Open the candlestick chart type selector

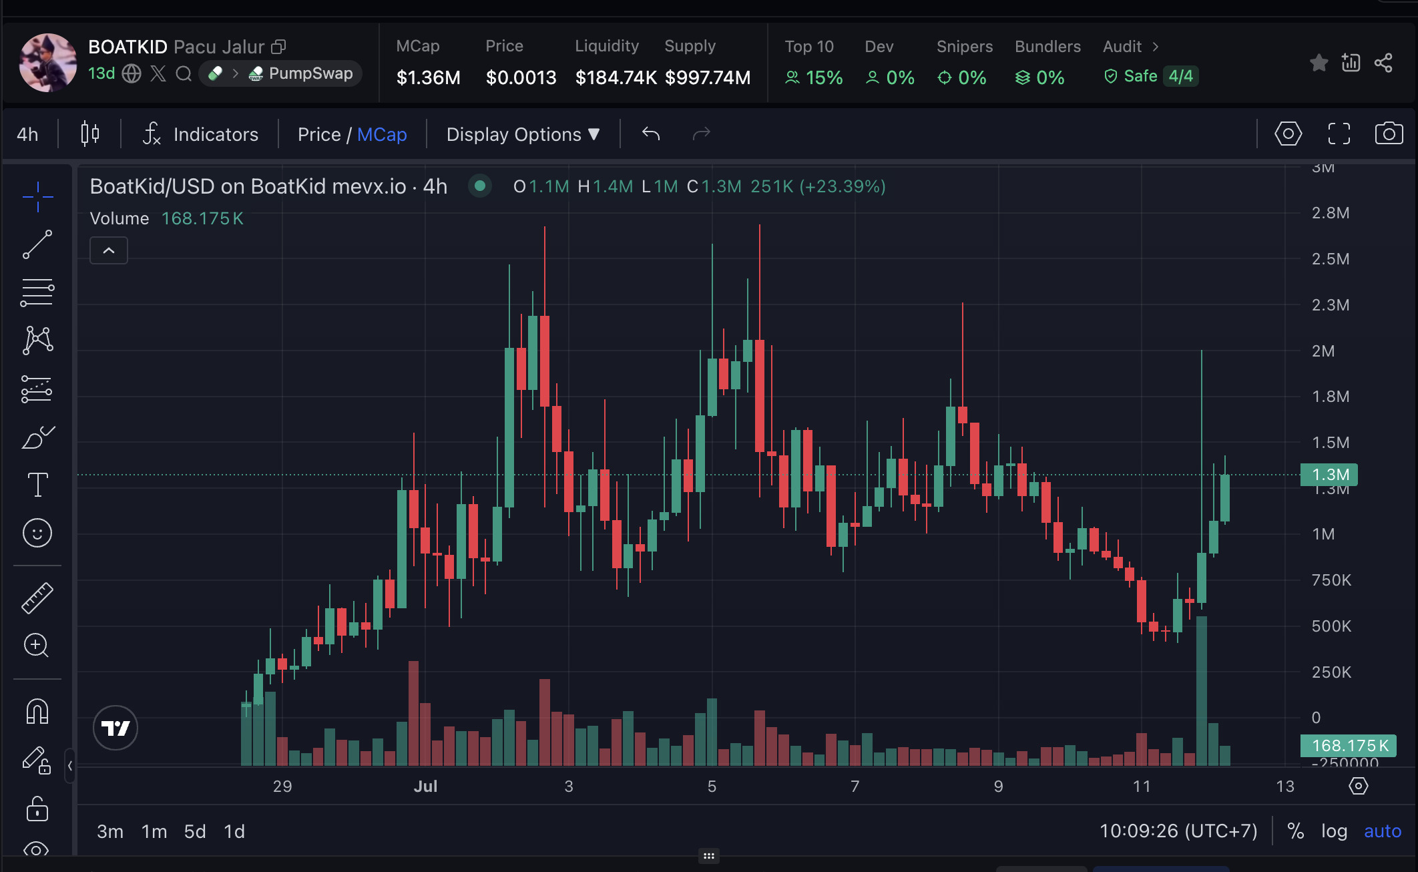(90, 134)
